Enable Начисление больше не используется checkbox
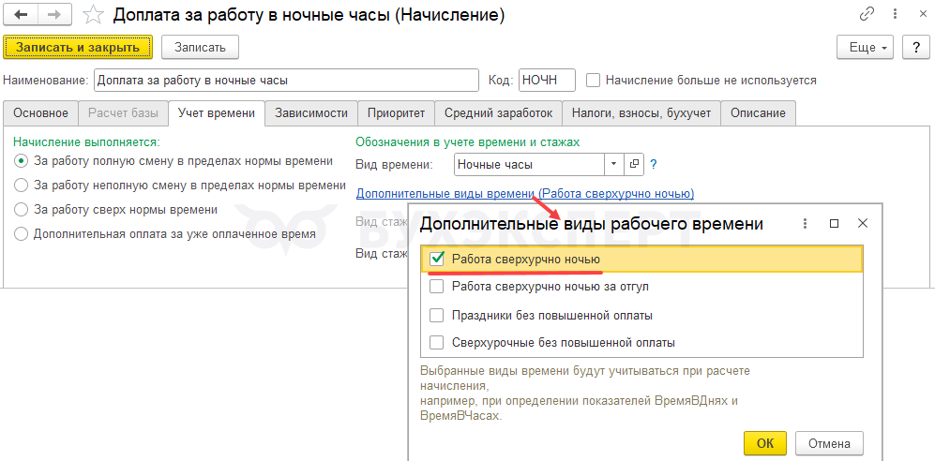The width and height of the screenshot is (935, 461). point(593,81)
